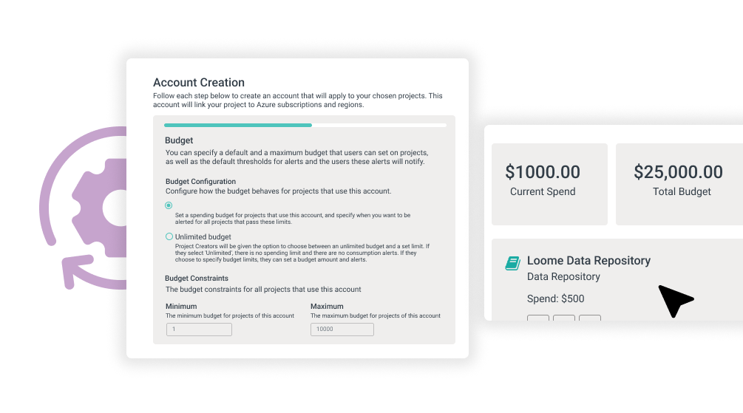Click the purple gear icon with circular arrows
Image resolution: width=743 pixels, height=413 pixels.
[x=83, y=208]
